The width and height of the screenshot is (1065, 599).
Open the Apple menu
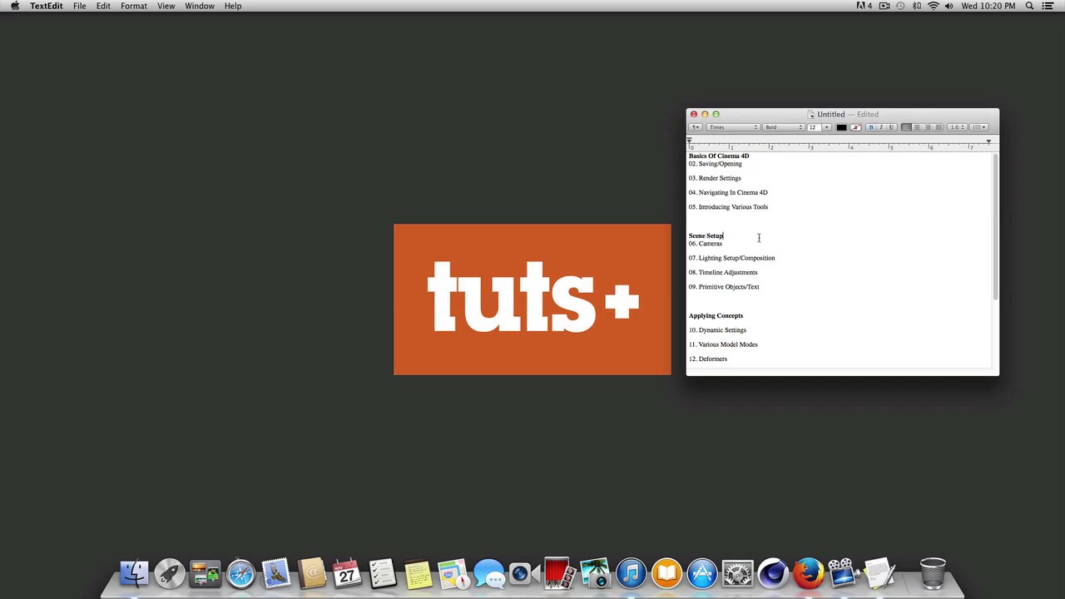coord(15,6)
